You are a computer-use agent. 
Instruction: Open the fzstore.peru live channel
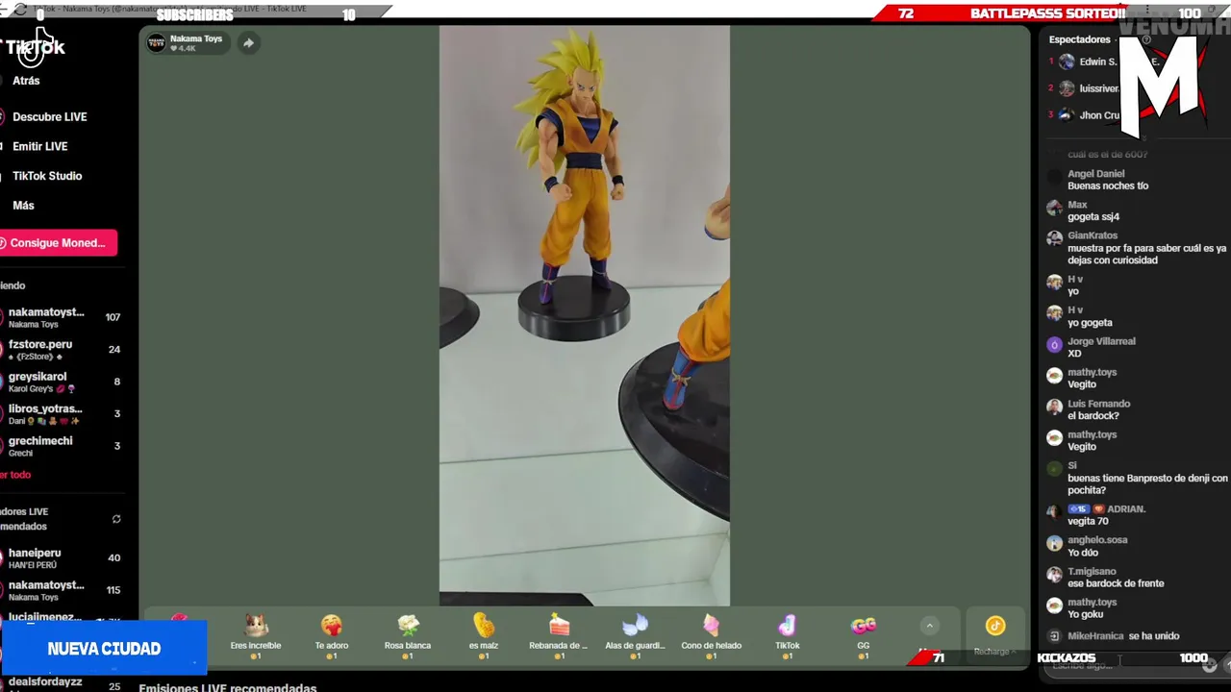point(63,350)
